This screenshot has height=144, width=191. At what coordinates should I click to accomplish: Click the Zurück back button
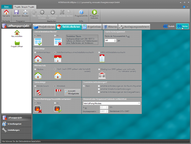click(x=169, y=26)
